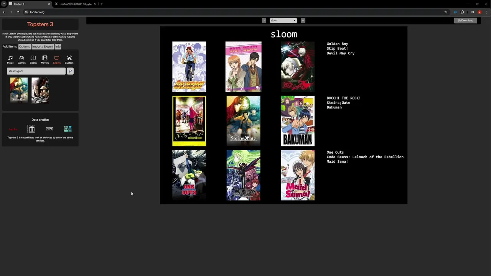Viewport: 491px width, 276px height.
Task: Select the Skip Beat! cover
Action: tap(243, 67)
